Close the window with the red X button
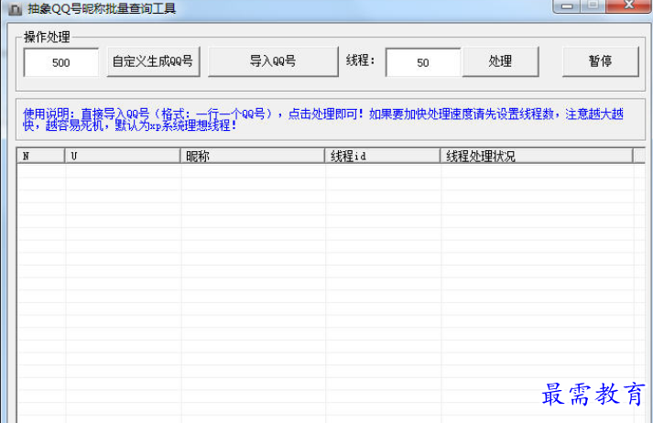Screen dimensions: 653x423 click(629, 5)
